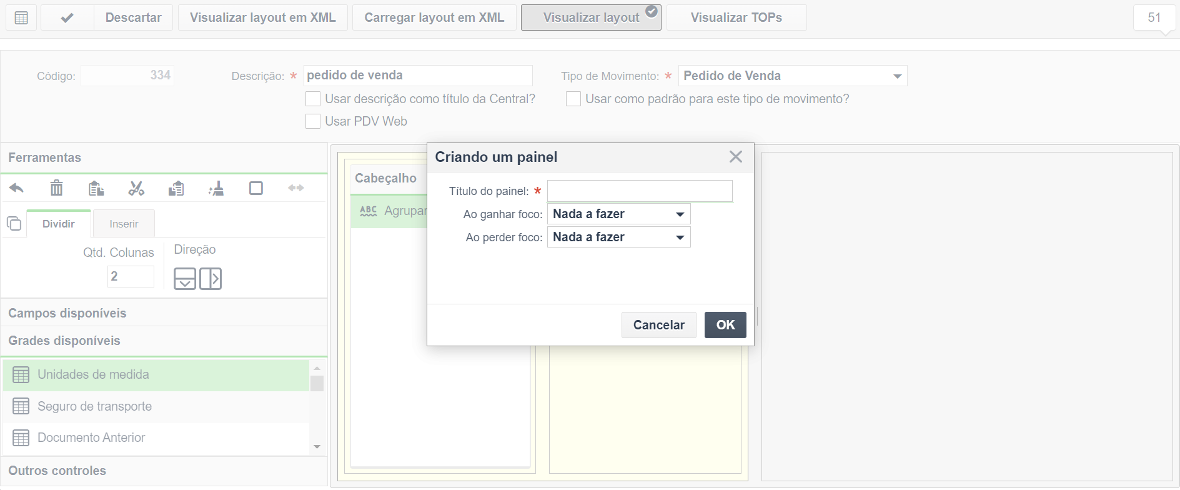Click the broom clean-up tool icon

coord(216,188)
